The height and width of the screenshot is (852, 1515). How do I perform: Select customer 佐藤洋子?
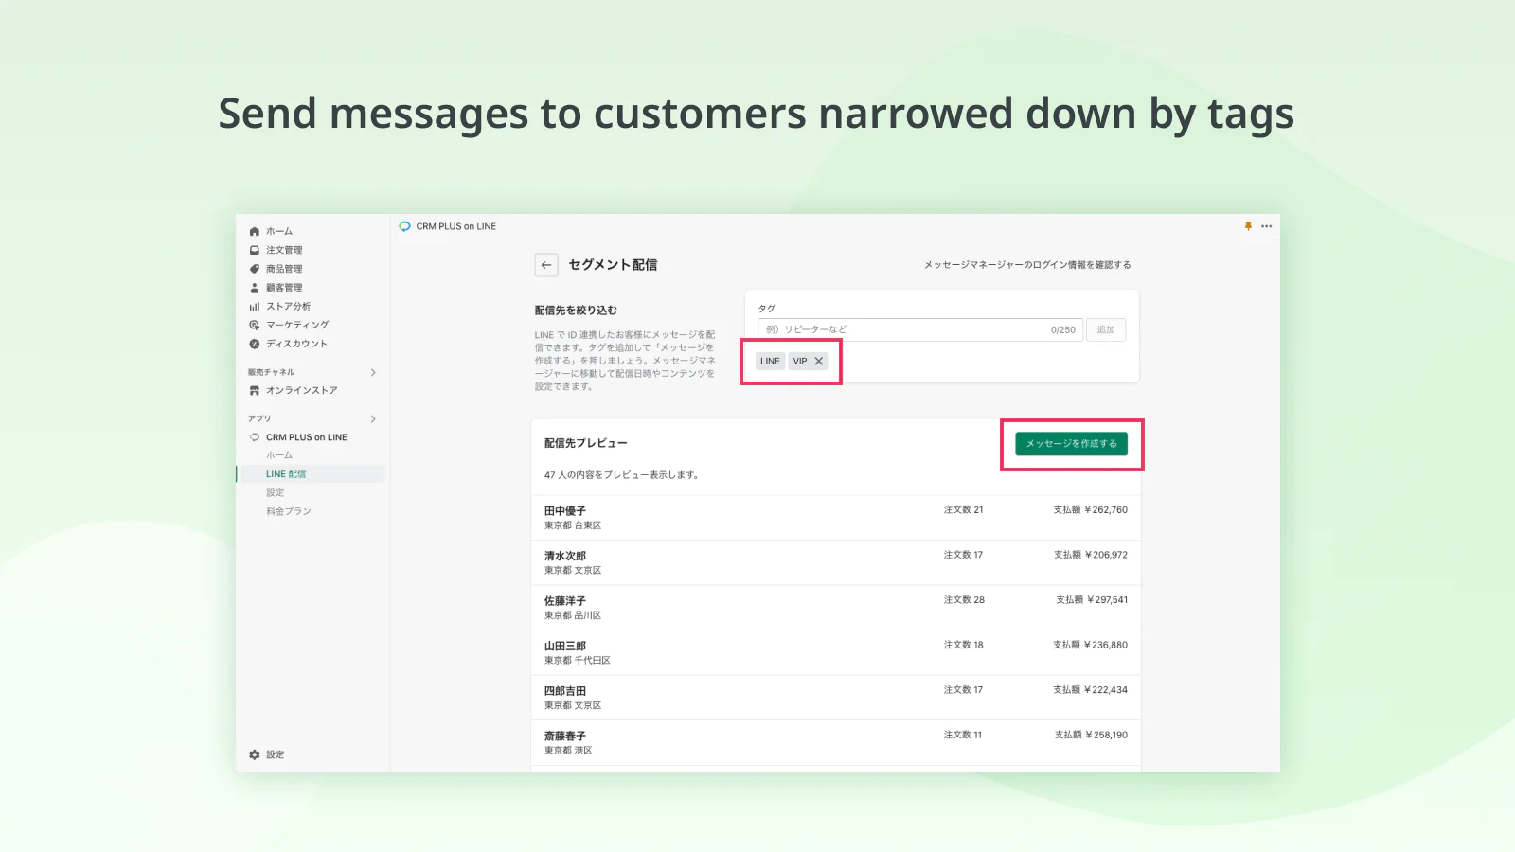[x=564, y=601]
